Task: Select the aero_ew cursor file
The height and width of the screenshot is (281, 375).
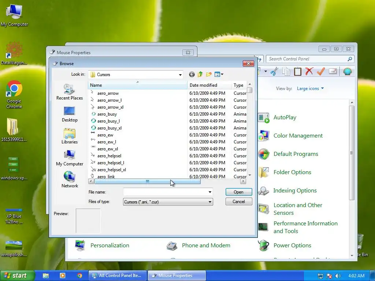Action: (x=105, y=135)
